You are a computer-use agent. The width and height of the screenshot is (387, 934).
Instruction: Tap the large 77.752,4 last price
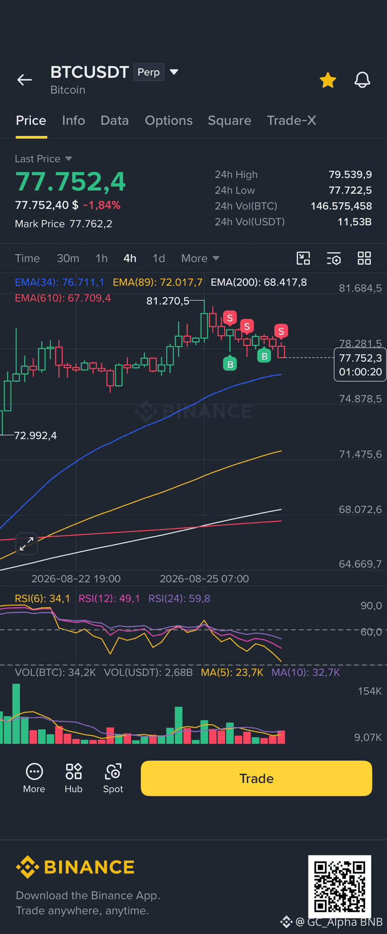pos(71,181)
